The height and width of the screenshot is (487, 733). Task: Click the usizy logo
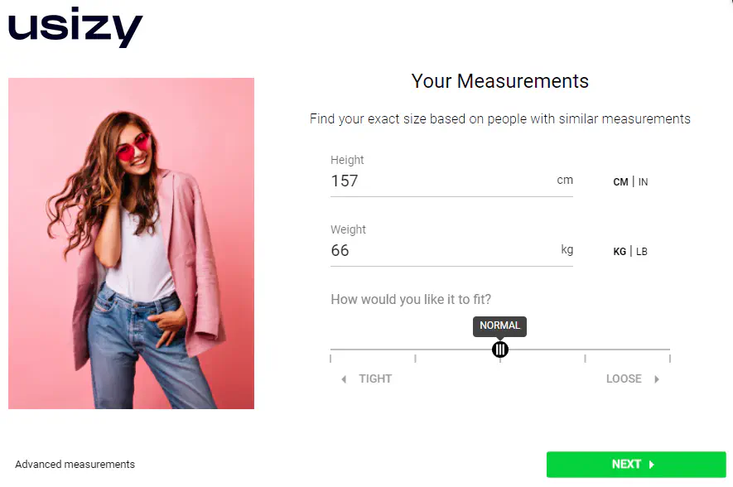pos(75,27)
